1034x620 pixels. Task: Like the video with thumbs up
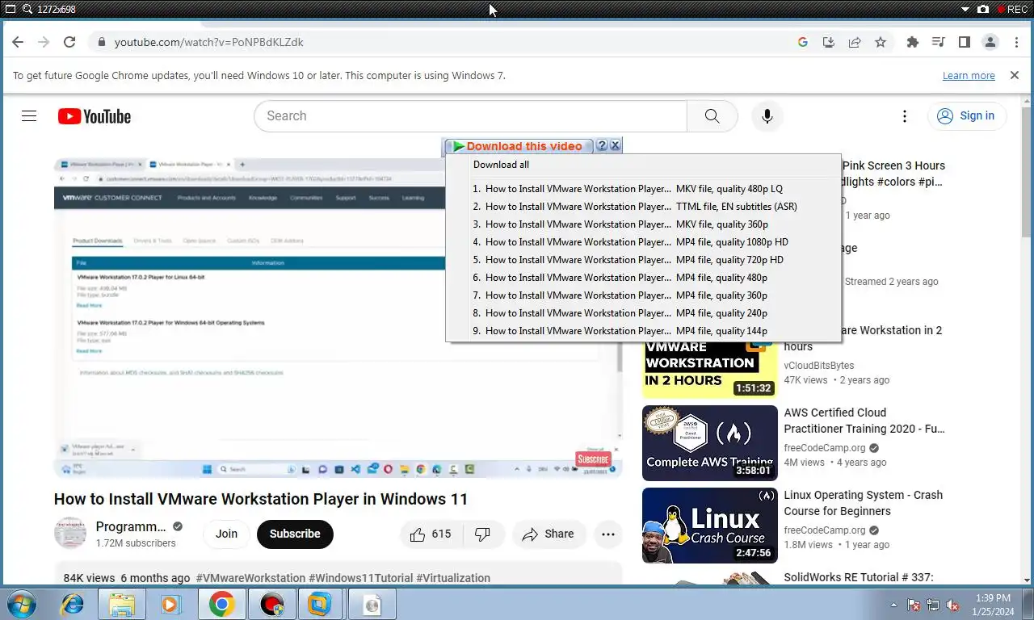point(431,534)
